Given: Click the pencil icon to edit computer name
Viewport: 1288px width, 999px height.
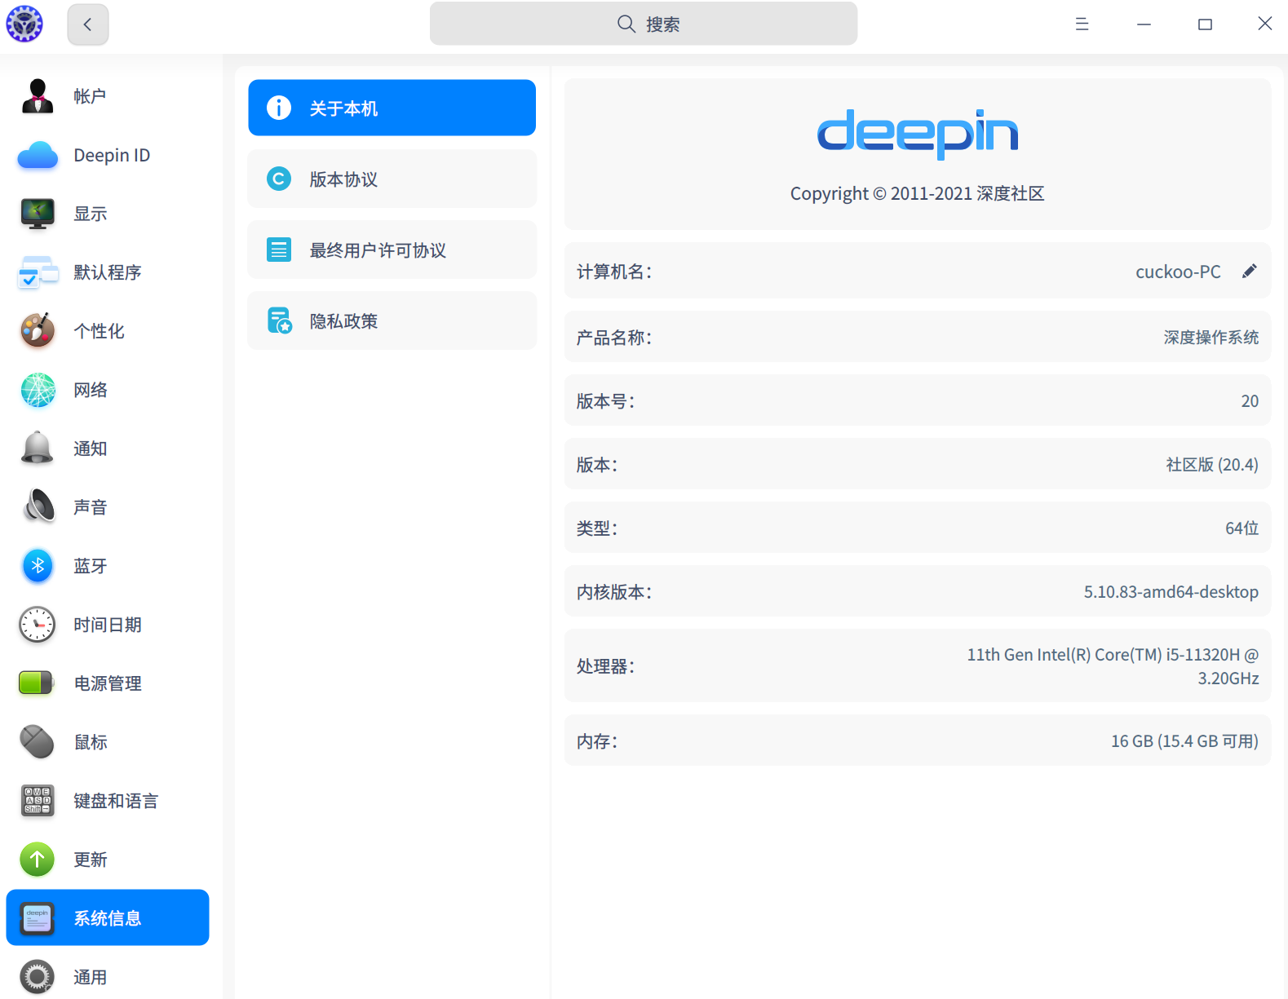Looking at the screenshot, I should [x=1250, y=272].
